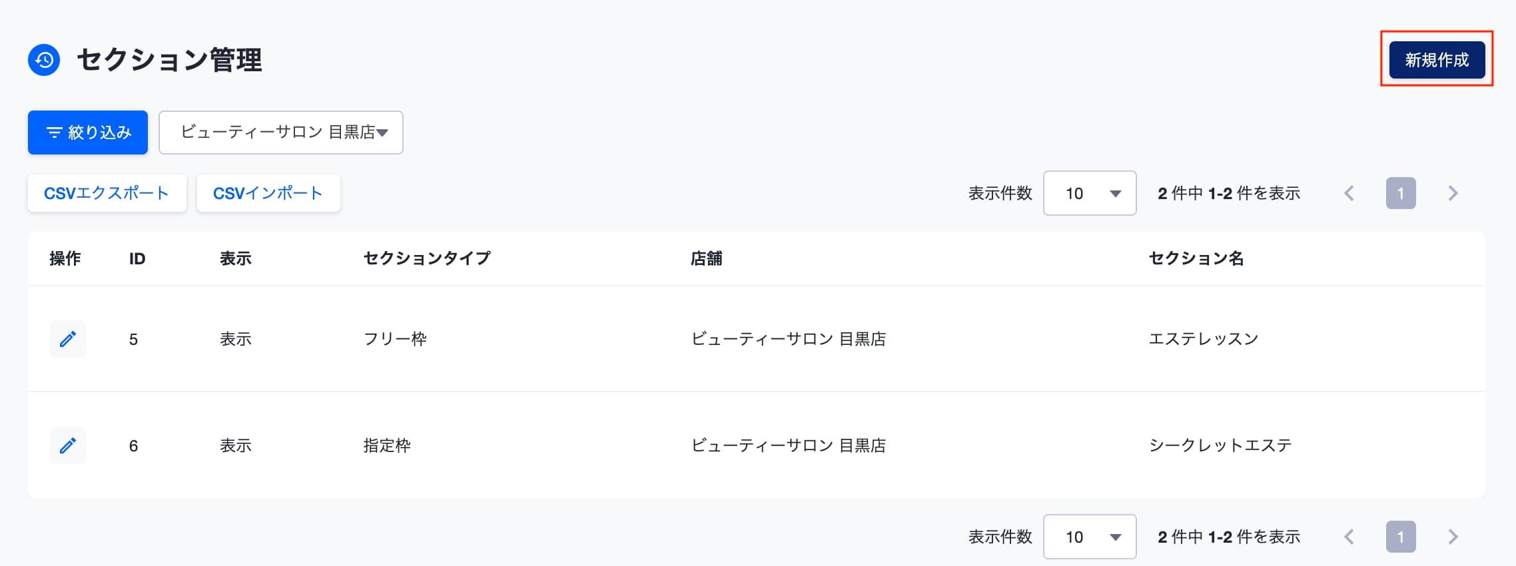Click the CSVエクスポート button

(x=107, y=193)
